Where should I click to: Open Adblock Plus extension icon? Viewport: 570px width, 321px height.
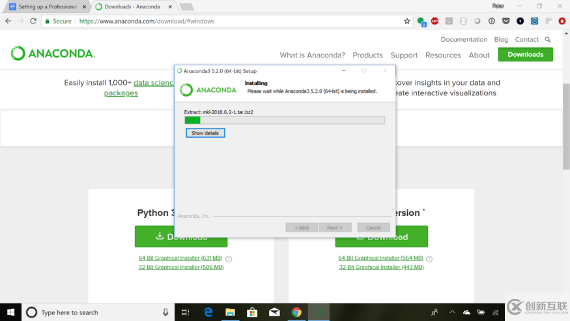pyautogui.click(x=435, y=21)
